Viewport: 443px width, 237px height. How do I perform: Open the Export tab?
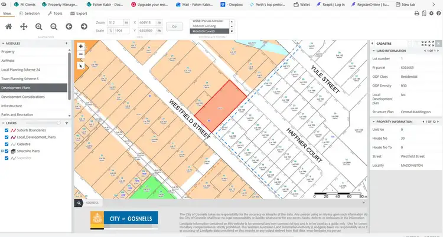[79, 13]
